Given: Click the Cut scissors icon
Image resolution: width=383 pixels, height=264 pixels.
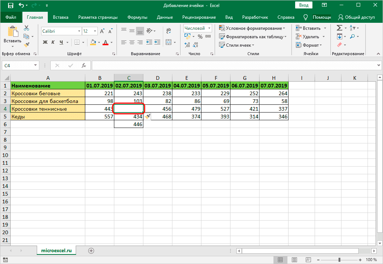Looking at the screenshot, I should [x=26, y=28].
